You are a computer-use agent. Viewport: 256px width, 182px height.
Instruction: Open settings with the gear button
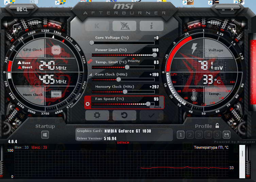97,115
